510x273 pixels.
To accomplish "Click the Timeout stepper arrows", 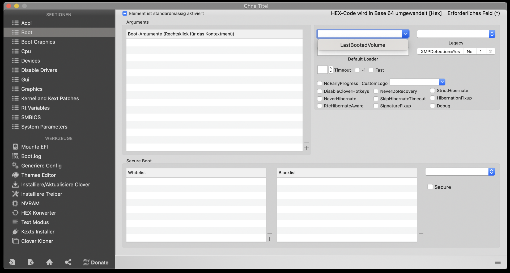I will (x=331, y=70).
